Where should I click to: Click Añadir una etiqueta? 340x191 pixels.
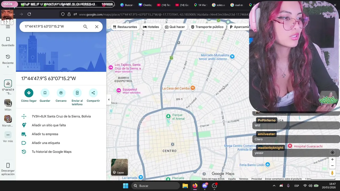[x=61, y=143]
